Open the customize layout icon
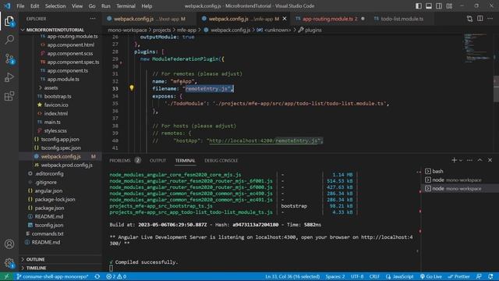This screenshot has height=281, width=499. [449, 6]
